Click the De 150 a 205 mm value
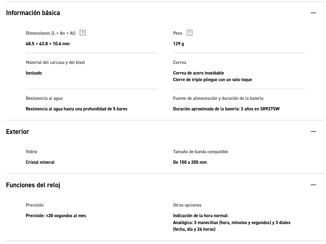 [190, 162]
